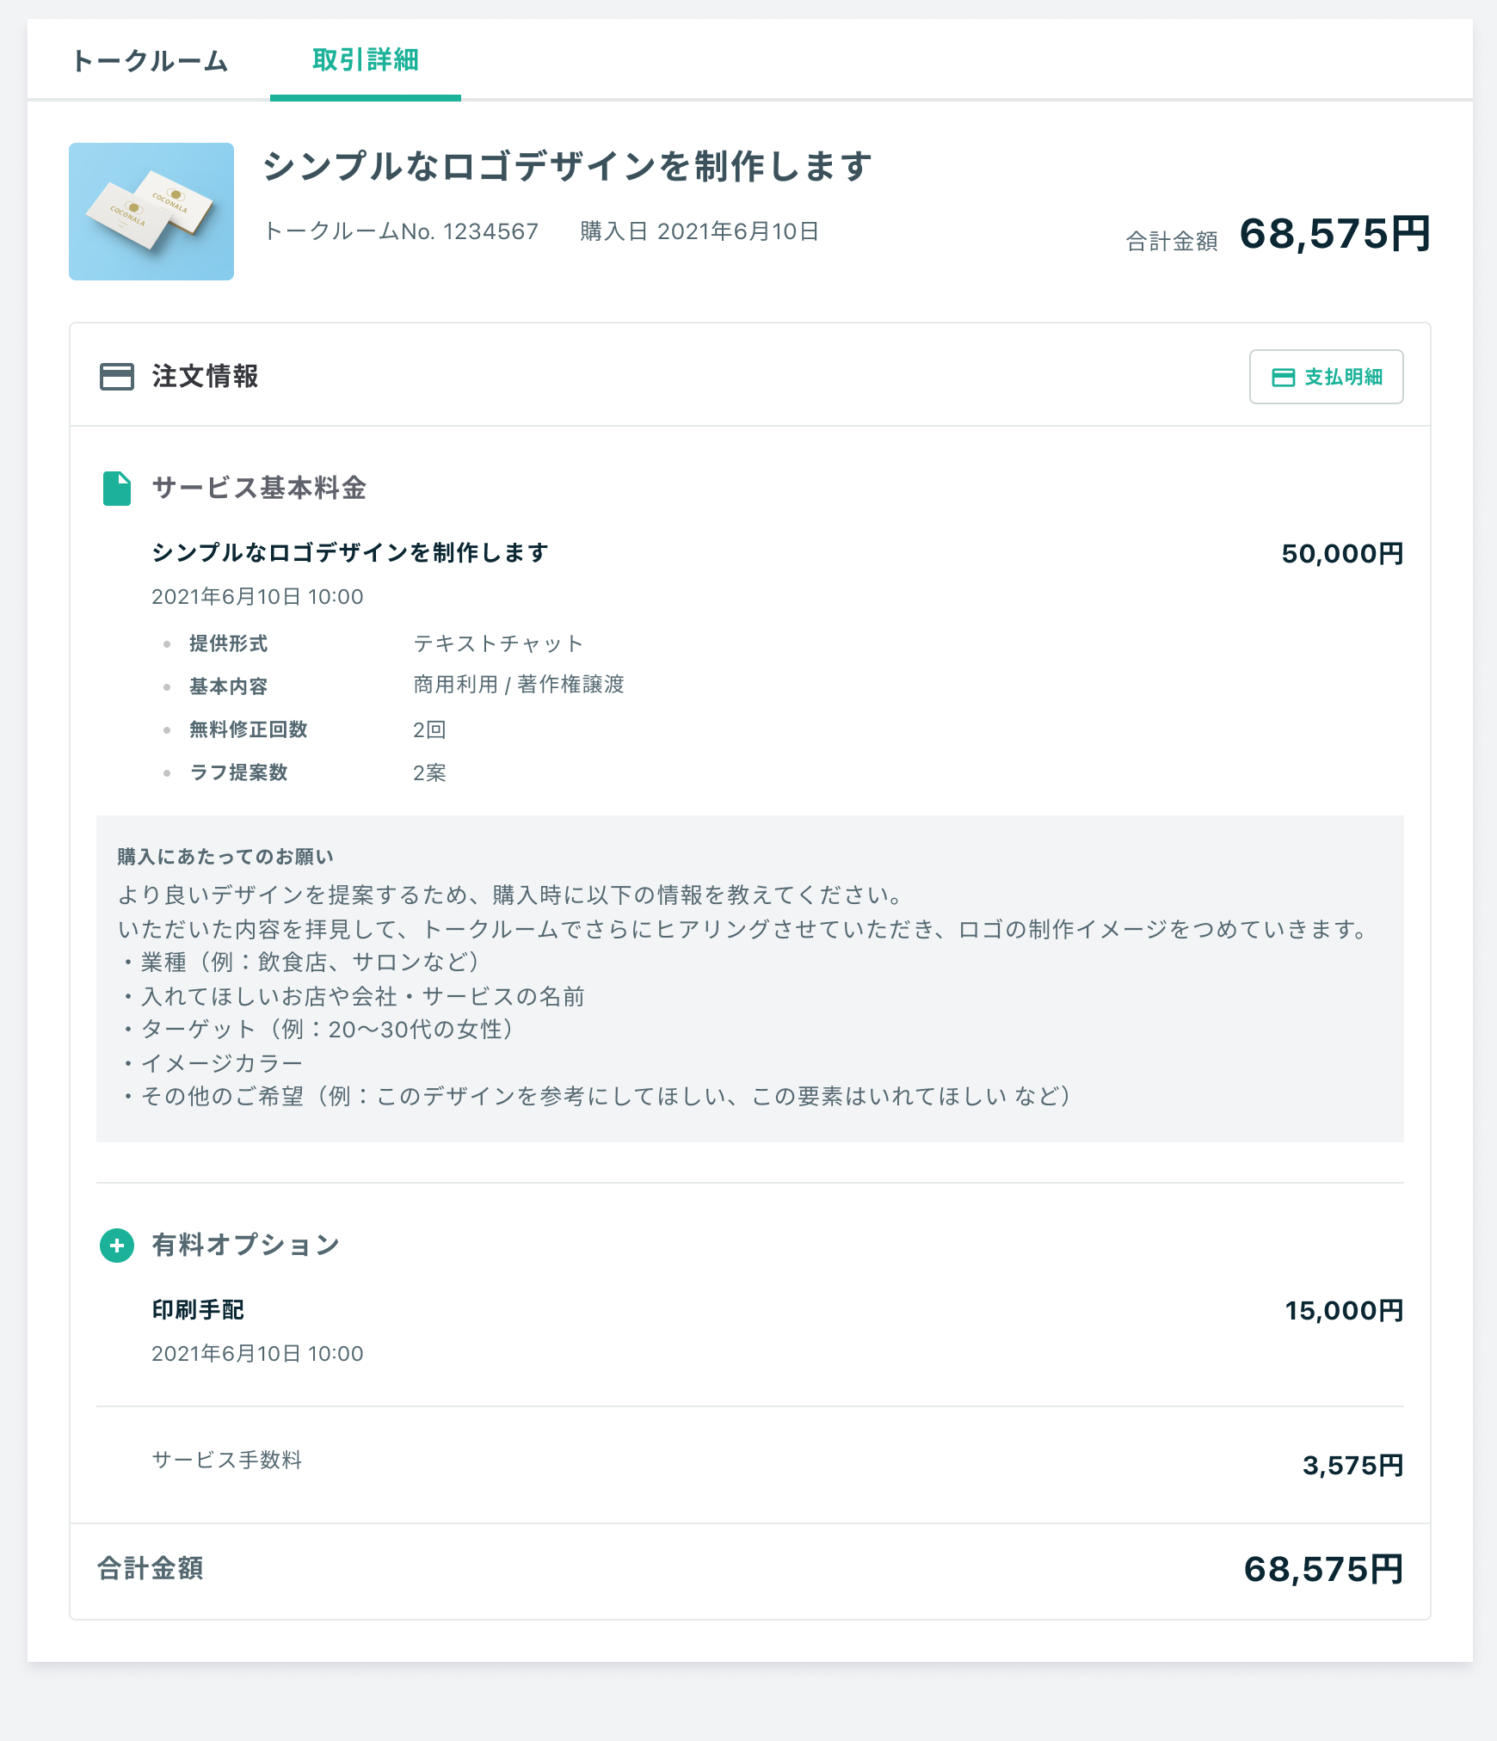The image size is (1497, 1741).
Task: Click the 購入にあたってのお願い heading
Action: pyautogui.click(x=225, y=857)
